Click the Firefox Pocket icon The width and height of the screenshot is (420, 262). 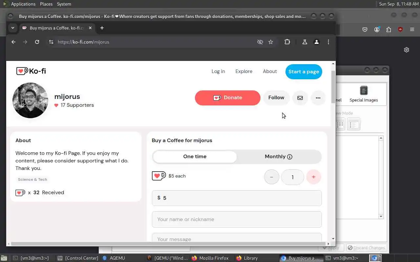tap(365, 29)
